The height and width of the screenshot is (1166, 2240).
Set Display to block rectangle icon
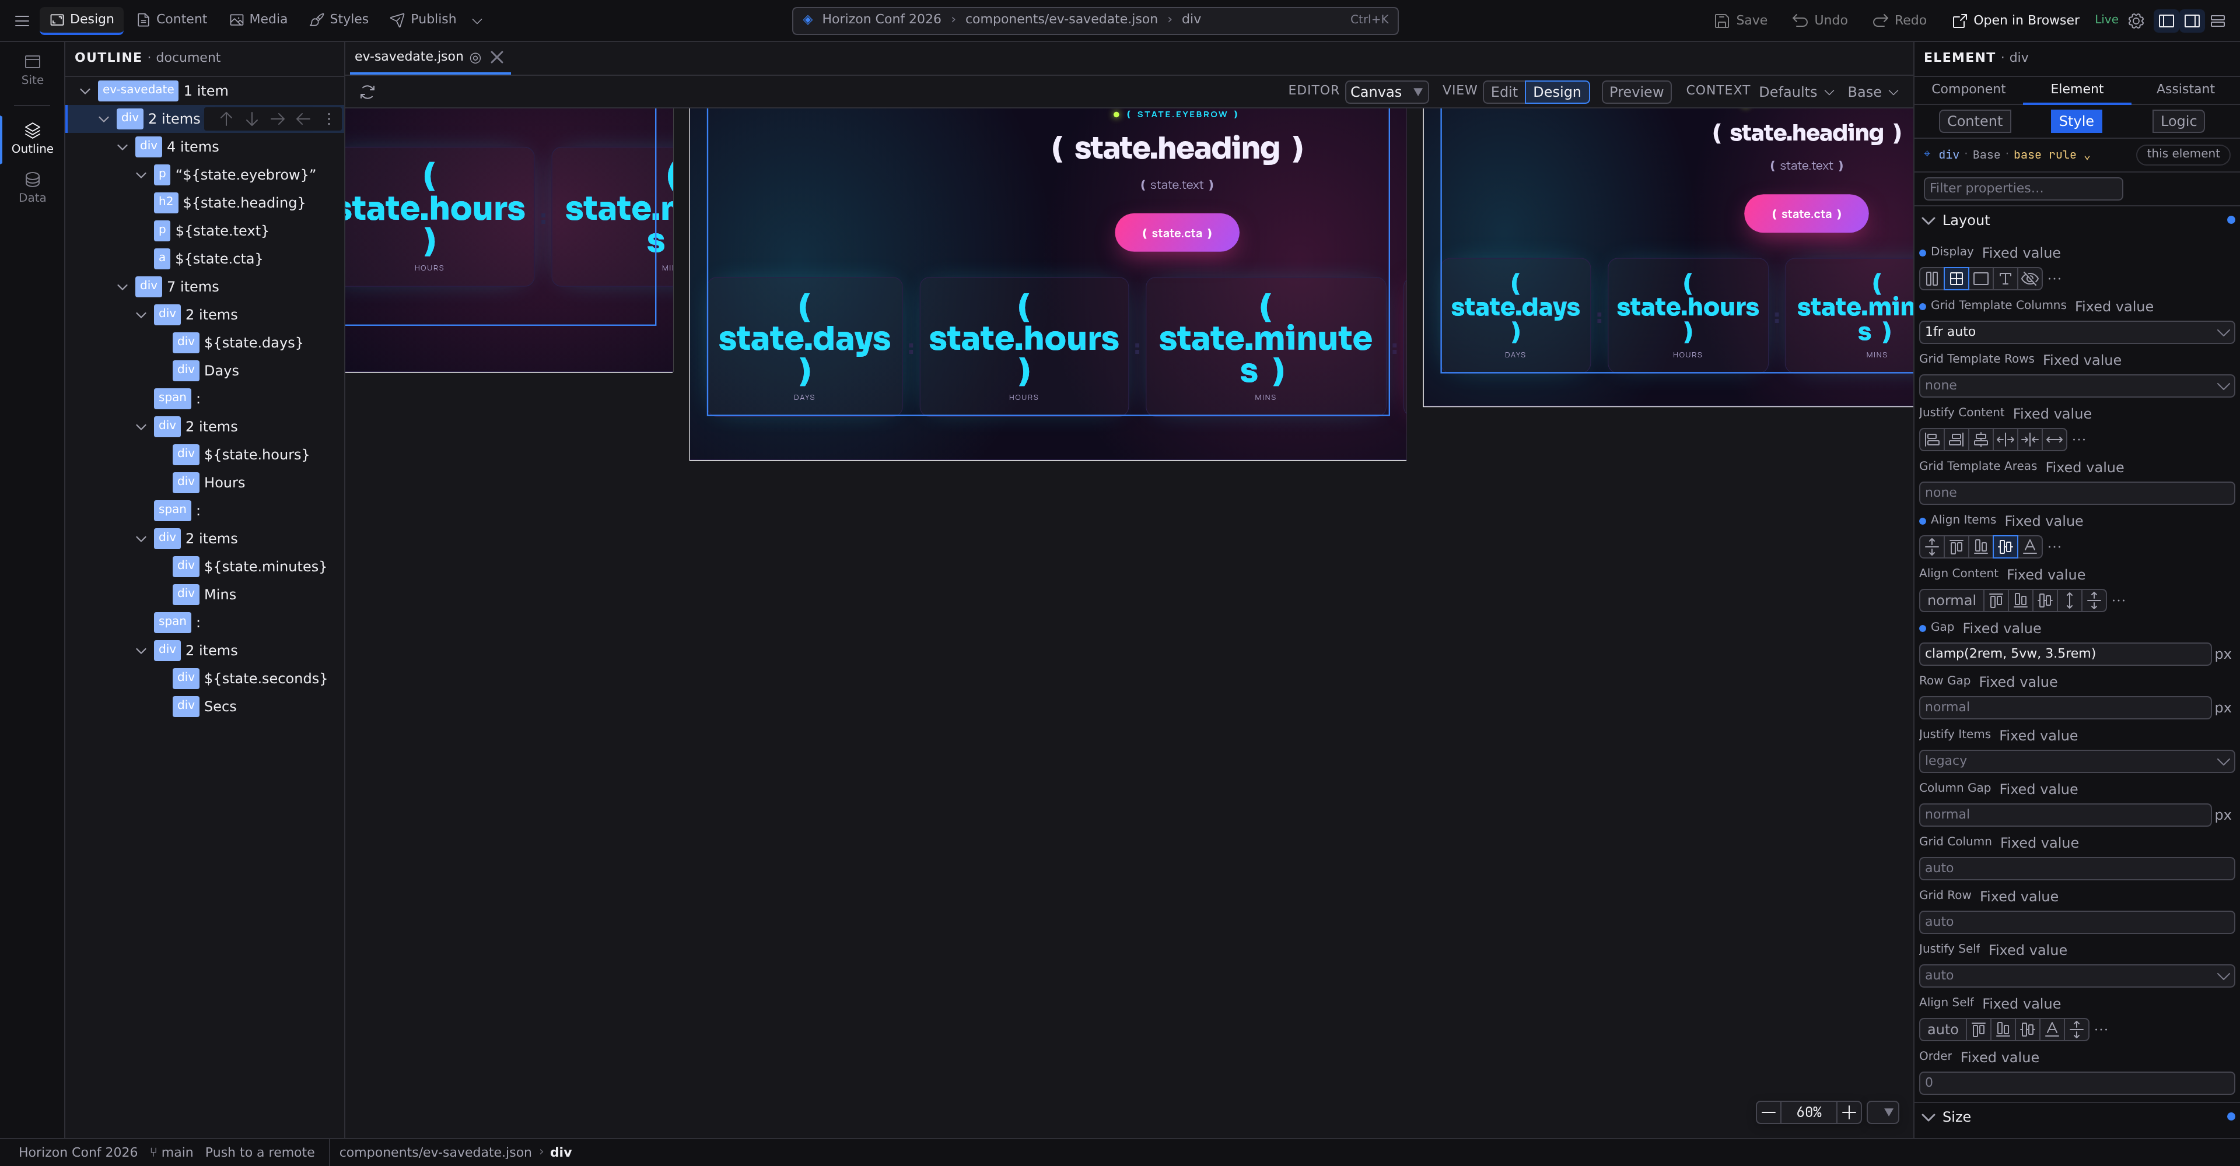click(x=1981, y=279)
